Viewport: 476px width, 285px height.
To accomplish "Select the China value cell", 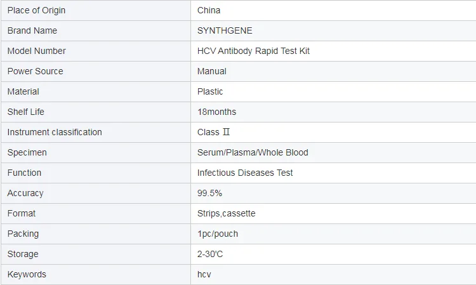I will 209,10.
